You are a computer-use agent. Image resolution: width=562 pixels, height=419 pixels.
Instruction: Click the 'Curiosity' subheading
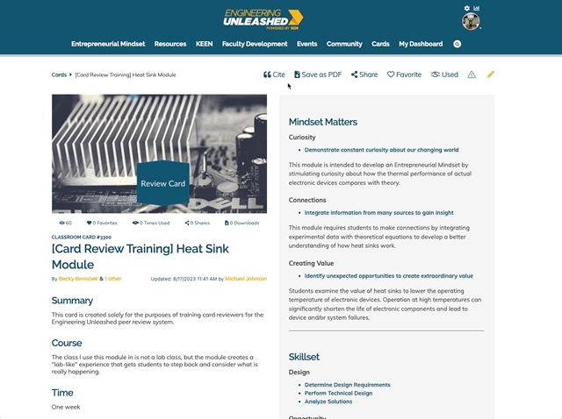tap(302, 138)
